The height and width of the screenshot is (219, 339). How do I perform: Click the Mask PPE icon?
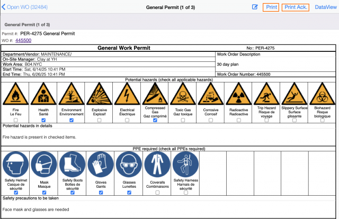click(x=44, y=165)
